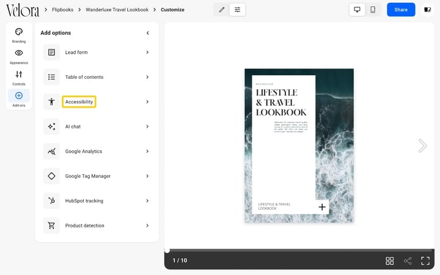Click the Customize breadcrumb
Image resolution: width=440 pixels, height=275 pixels.
coord(172,10)
